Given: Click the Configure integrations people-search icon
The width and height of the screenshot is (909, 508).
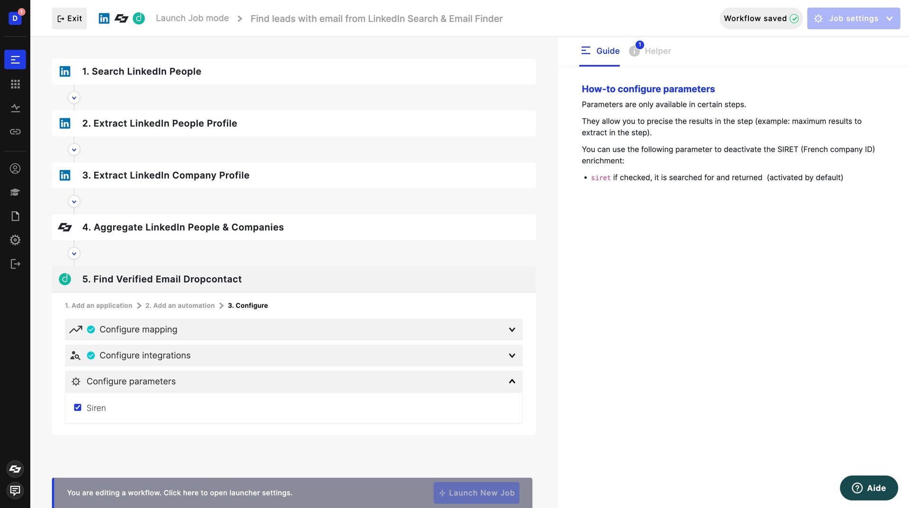Looking at the screenshot, I should coord(75,356).
